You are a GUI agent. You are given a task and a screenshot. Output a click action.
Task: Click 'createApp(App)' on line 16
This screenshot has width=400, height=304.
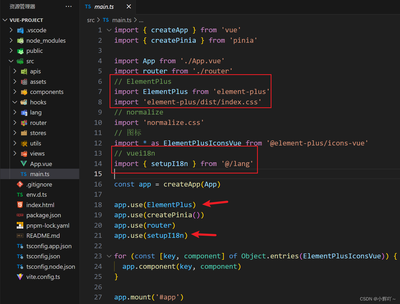coord(192,184)
